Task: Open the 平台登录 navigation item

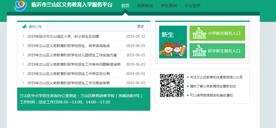Action: click(x=193, y=6)
